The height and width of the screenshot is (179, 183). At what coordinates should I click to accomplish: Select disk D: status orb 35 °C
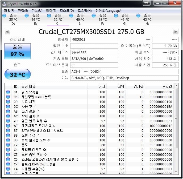[4, 15]
